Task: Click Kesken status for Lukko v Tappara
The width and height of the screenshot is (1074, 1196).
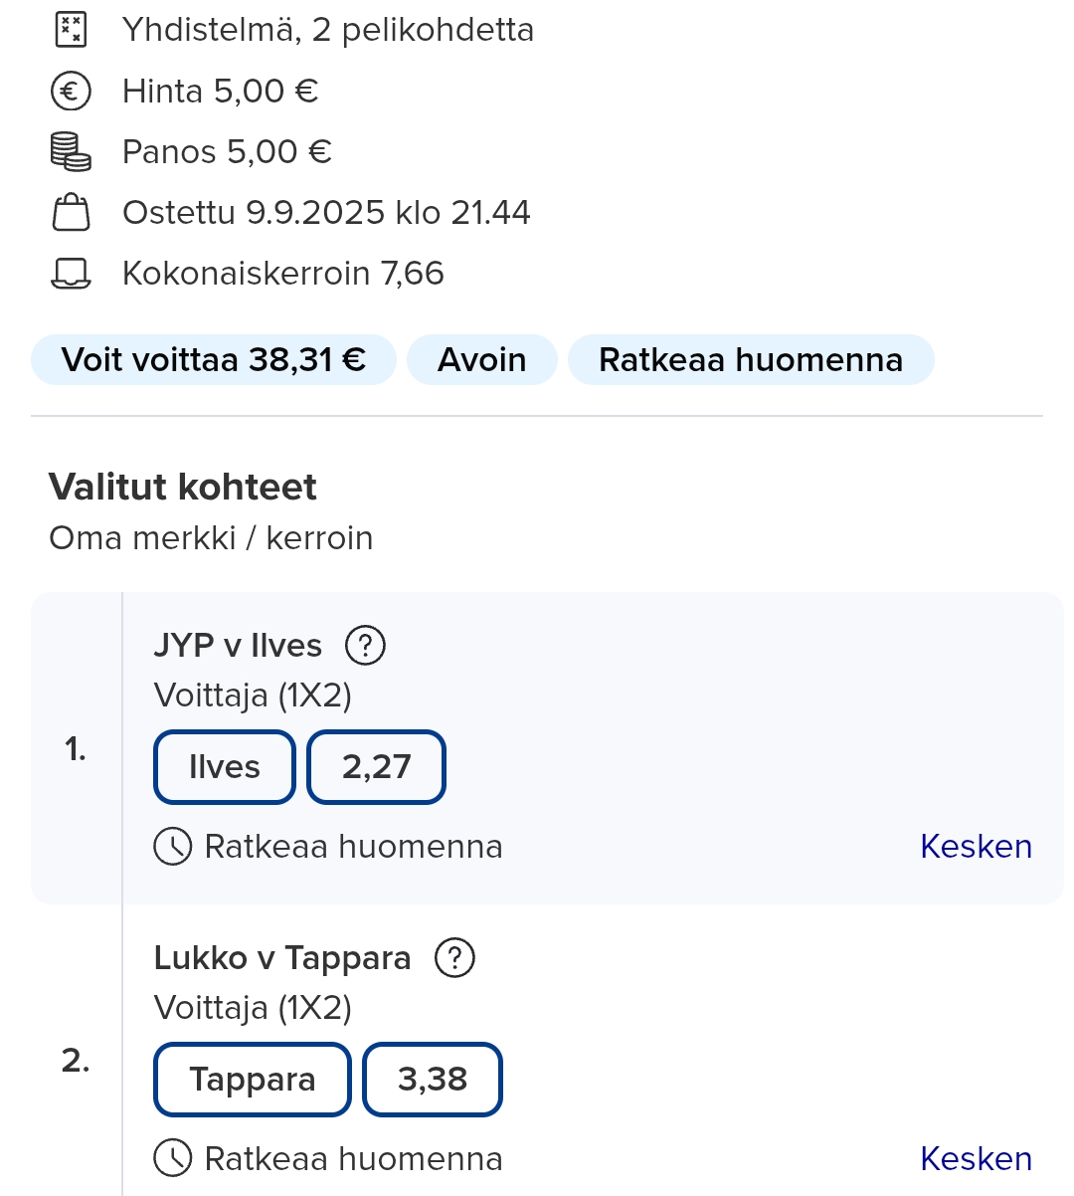Action: click(976, 1159)
